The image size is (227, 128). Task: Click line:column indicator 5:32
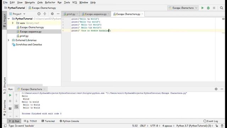(135, 126)
